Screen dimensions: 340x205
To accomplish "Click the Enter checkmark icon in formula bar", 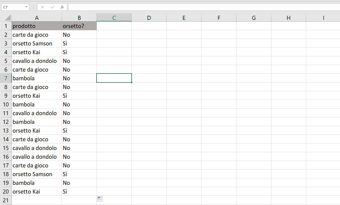I will [52, 7].
